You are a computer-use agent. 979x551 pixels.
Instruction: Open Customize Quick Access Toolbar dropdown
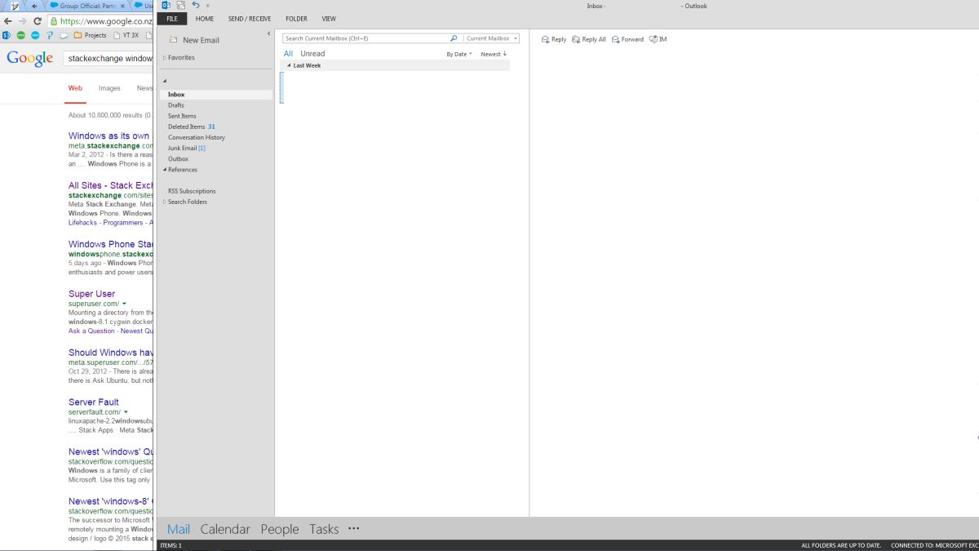(208, 6)
